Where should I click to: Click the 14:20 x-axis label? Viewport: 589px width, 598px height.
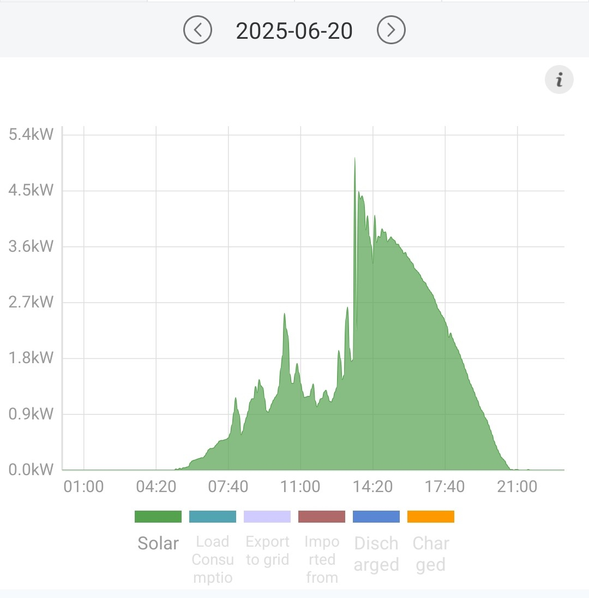(372, 487)
